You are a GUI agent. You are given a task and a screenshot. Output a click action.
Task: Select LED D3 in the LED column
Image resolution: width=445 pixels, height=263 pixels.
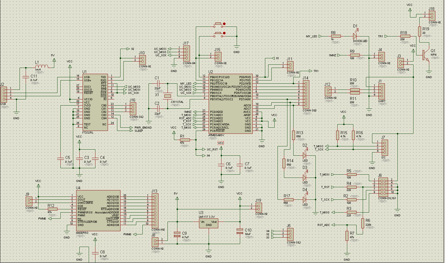coord(305,177)
